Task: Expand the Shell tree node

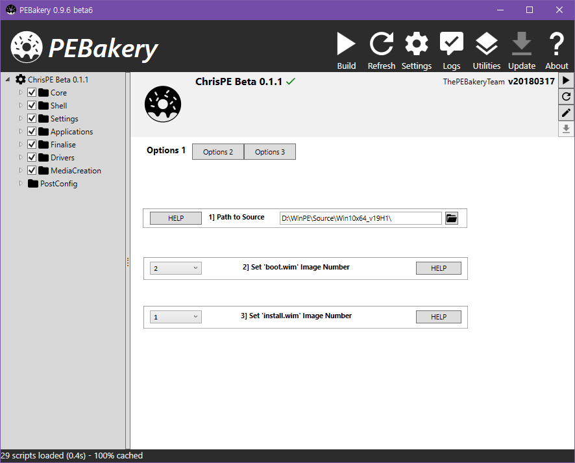Action: point(21,105)
